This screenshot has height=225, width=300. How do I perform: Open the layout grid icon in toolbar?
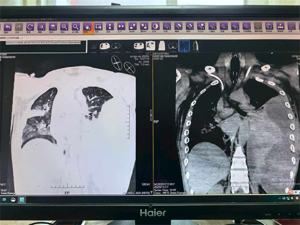[280, 26]
